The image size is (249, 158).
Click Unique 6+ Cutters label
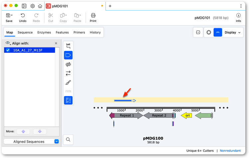coord(200,151)
